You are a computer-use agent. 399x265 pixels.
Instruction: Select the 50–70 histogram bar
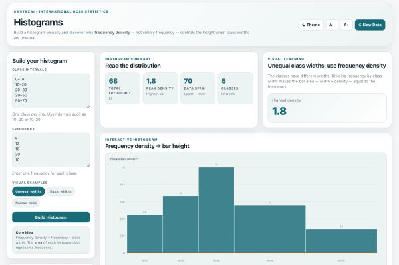341,241
